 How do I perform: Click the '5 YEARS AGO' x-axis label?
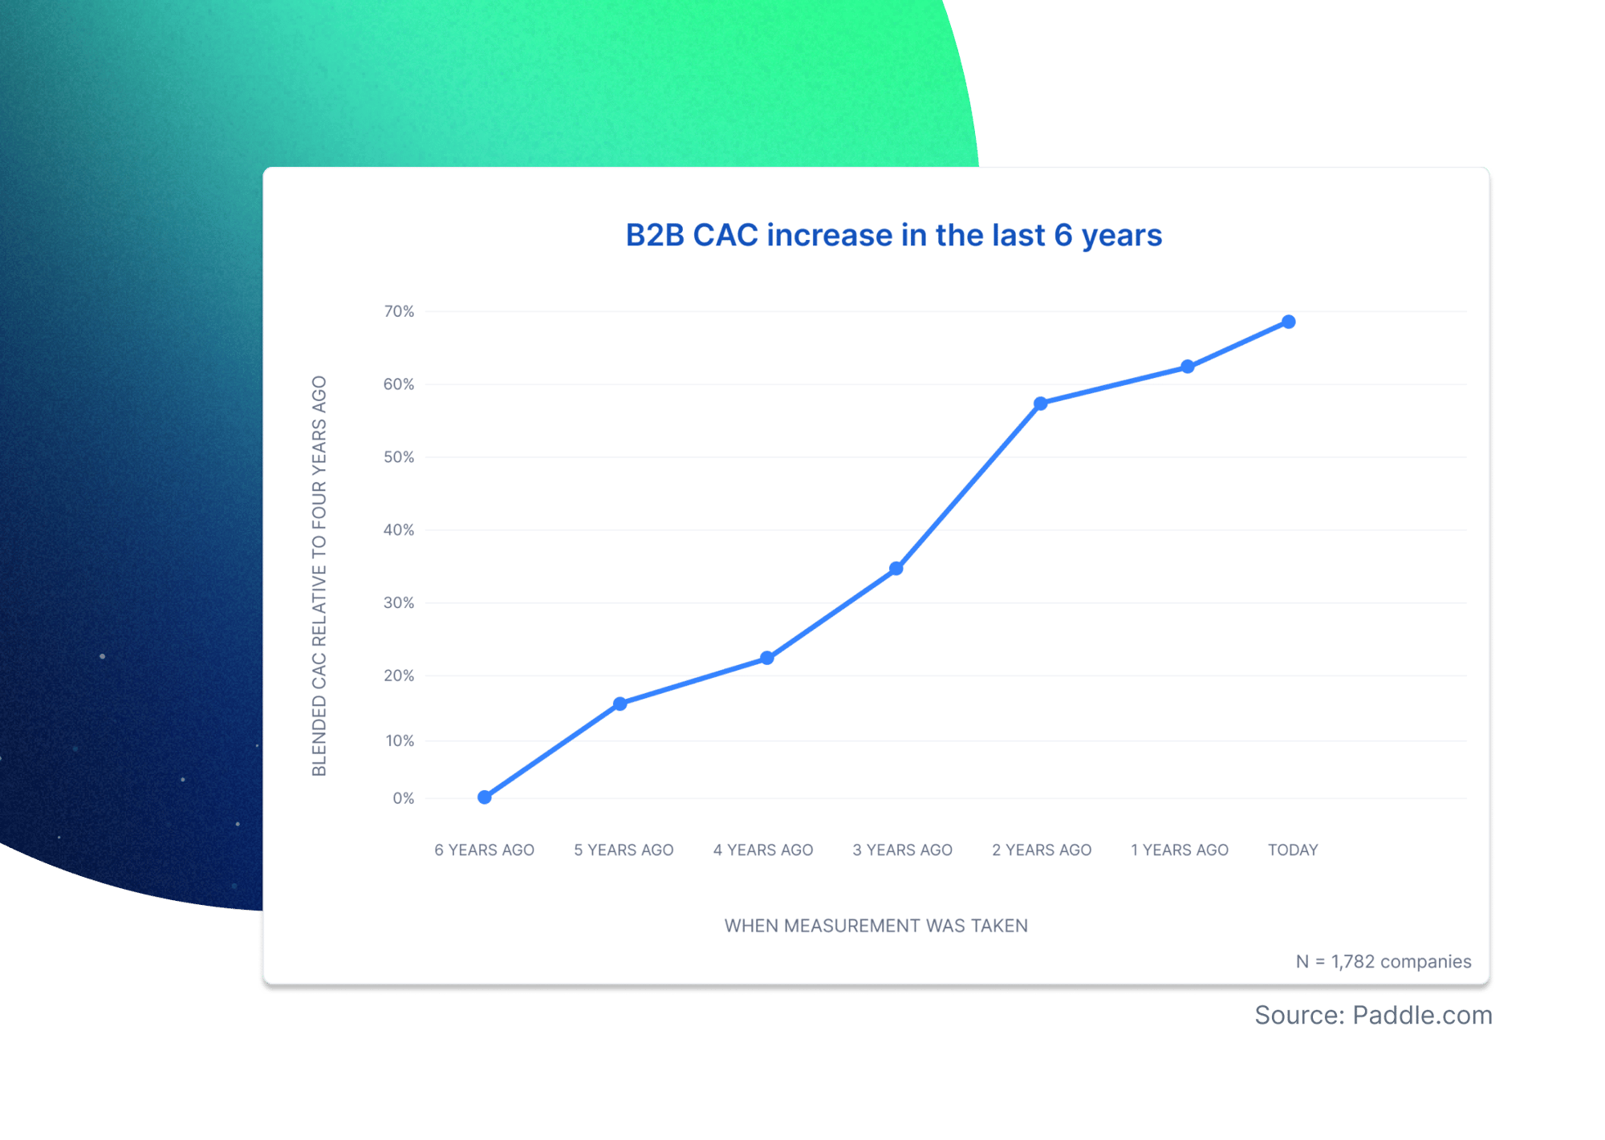[624, 850]
